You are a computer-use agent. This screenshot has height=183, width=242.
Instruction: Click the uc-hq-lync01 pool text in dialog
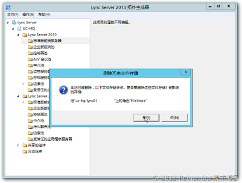[86, 101]
